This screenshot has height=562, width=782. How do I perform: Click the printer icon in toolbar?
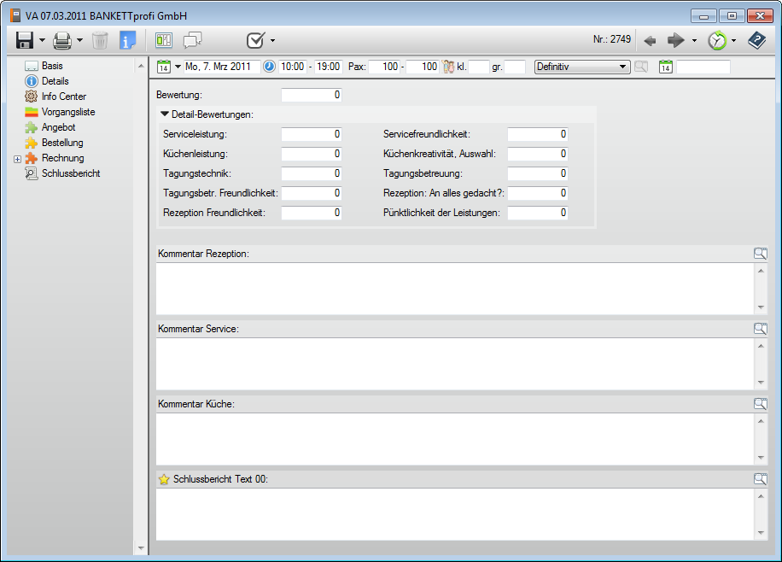coord(61,40)
